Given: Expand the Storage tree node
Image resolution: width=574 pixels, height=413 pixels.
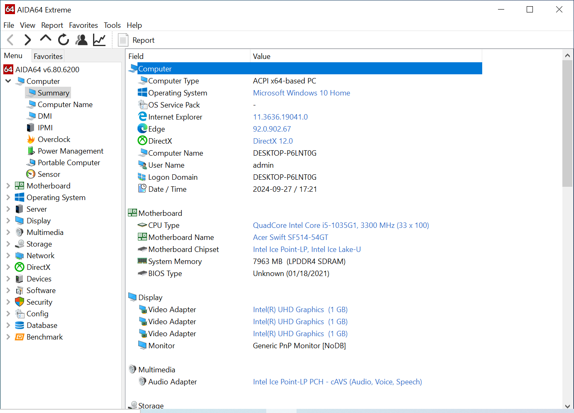Looking at the screenshot, I should pyautogui.click(x=8, y=244).
